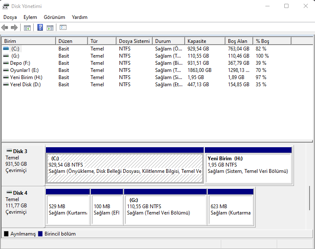Viewport: 315px width, 249px height.
Task: Click the 110,46 GB free space cell
Action: click(238, 56)
